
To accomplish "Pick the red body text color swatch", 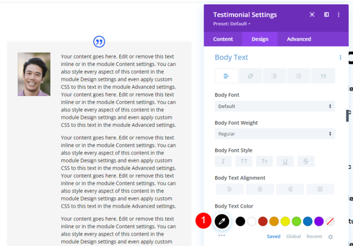I will point(263,221).
